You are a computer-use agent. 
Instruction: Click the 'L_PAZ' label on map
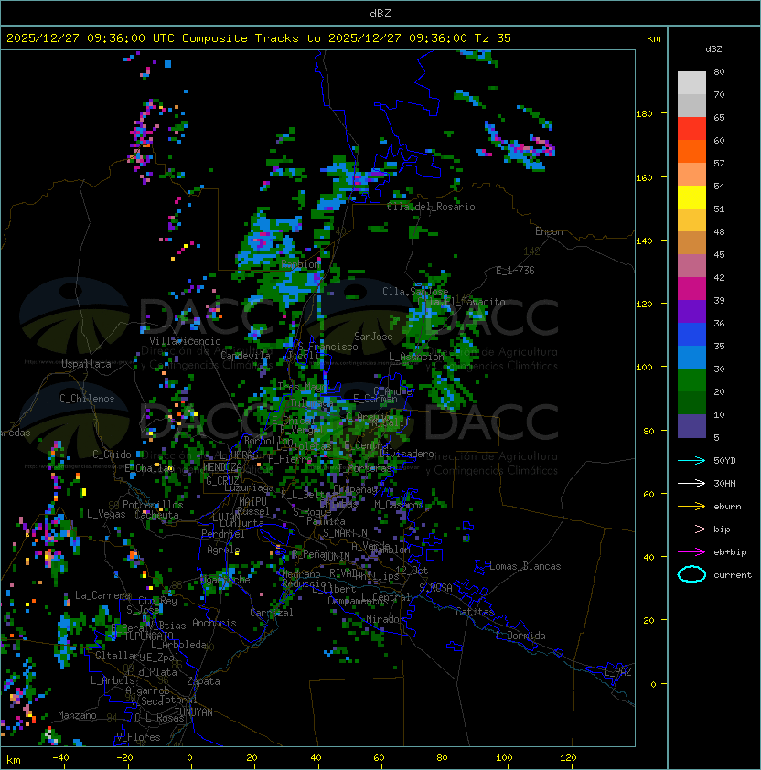pyautogui.click(x=617, y=672)
